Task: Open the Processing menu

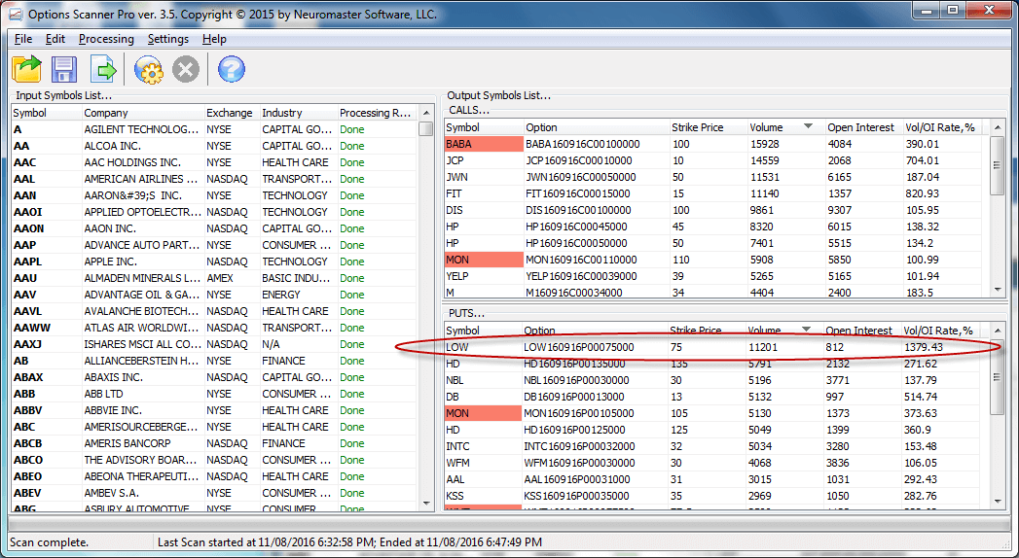Action: click(x=106, y=39)
